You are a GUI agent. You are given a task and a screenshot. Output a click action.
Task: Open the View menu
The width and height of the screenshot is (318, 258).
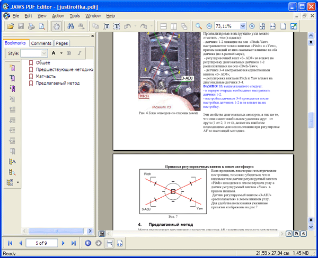[42, 16]
